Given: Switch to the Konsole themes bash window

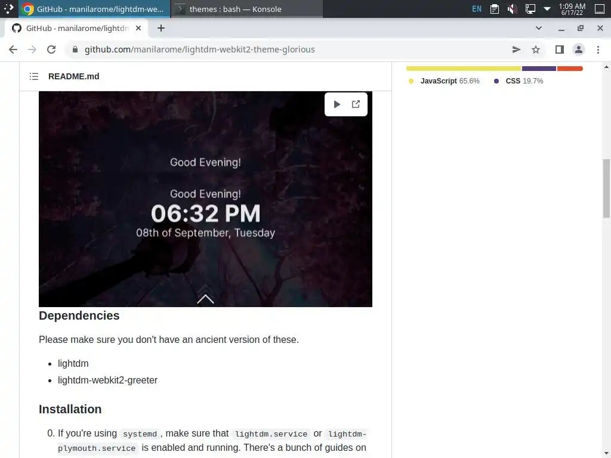Looking at the screenshot, I should click(247, 8).
